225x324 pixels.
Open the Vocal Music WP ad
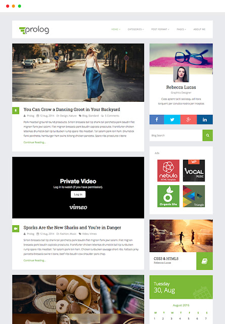194,171
